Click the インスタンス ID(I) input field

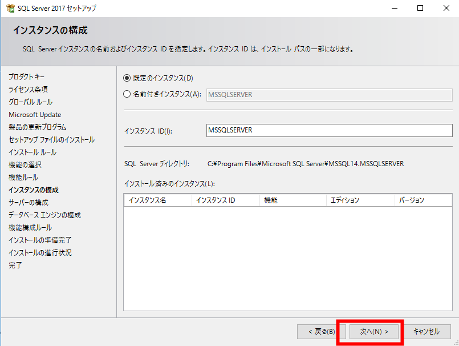330,130
